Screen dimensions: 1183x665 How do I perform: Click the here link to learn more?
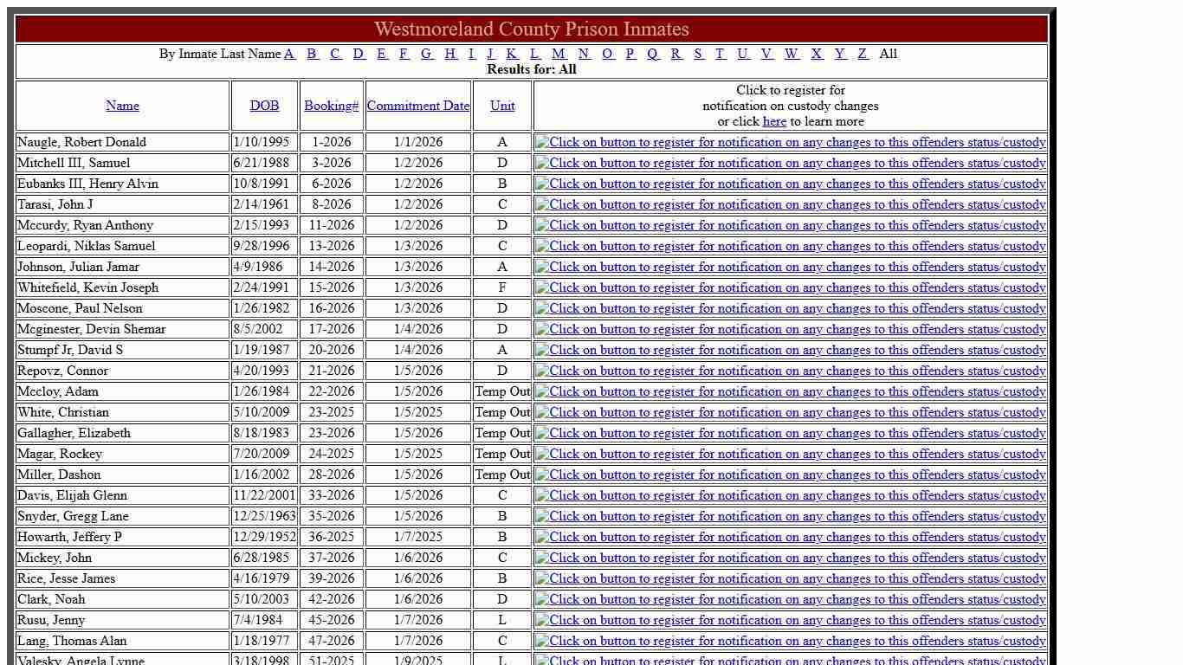(774, 121)
